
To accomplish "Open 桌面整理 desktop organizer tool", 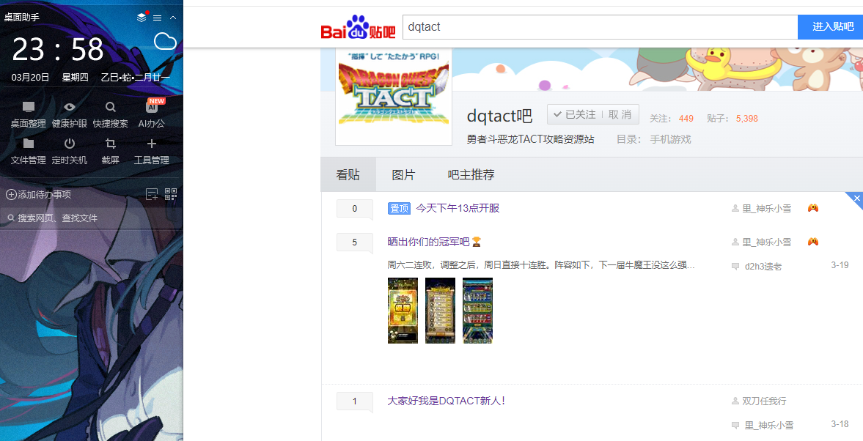I will coord(28,115).
